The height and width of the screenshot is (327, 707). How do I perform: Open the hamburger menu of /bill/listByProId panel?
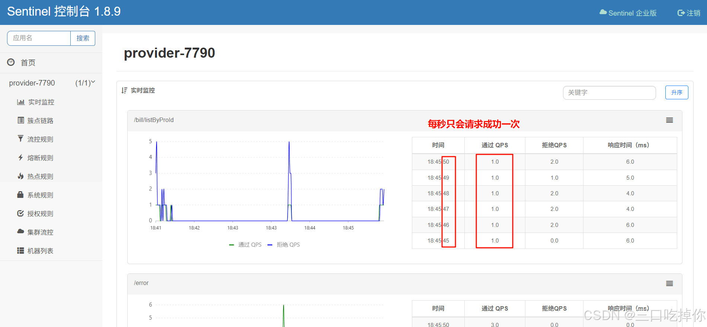tap(669, 120)
